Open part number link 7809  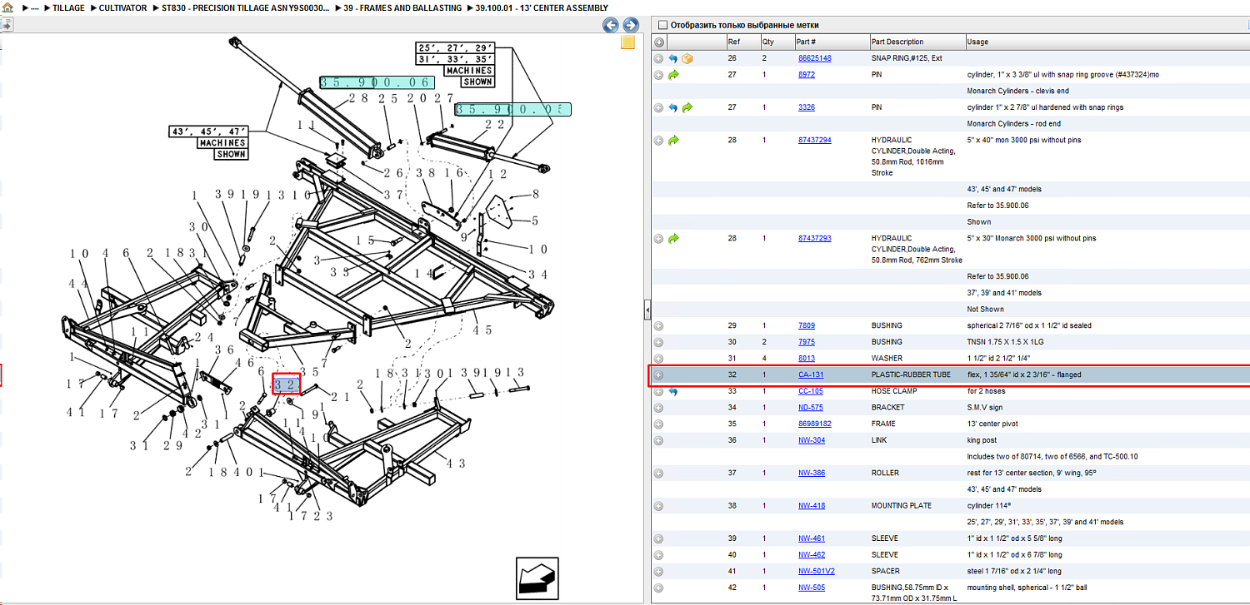(806, 325)
